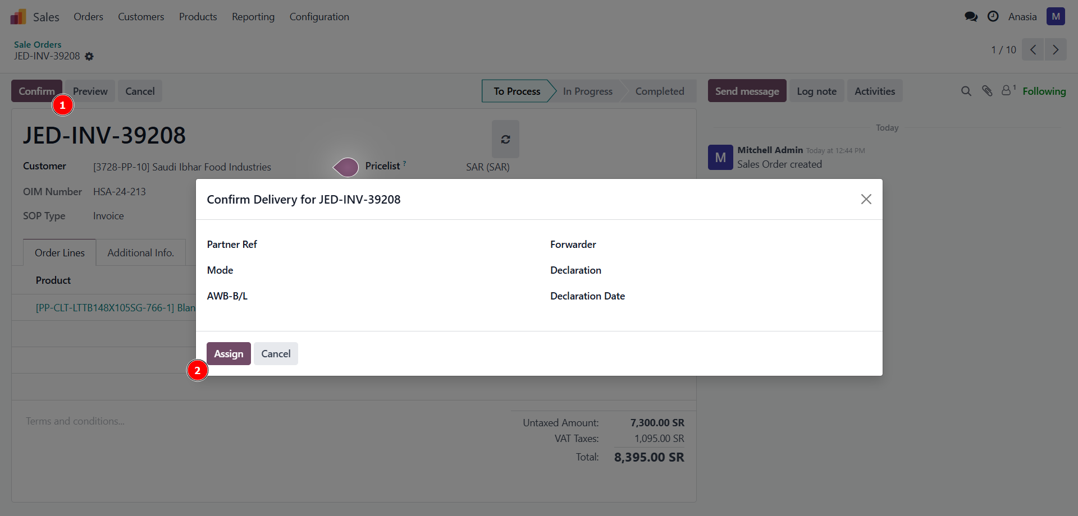This screenshot has height=516, width=1078.
Task: Open the conversations chat icon
Action: point(971,17)
